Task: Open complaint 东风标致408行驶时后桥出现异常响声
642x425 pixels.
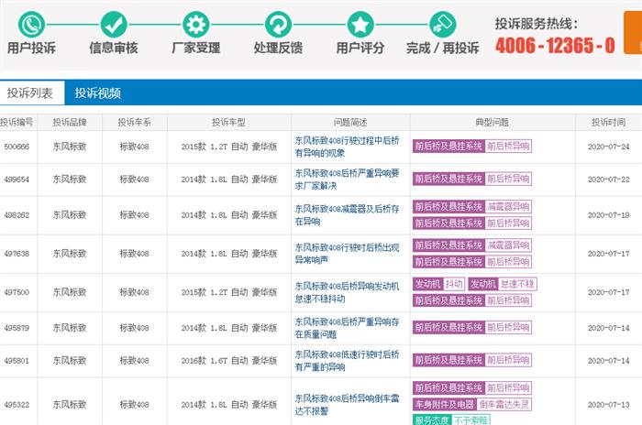Action: pyautogui.click(x=347, y=253)
